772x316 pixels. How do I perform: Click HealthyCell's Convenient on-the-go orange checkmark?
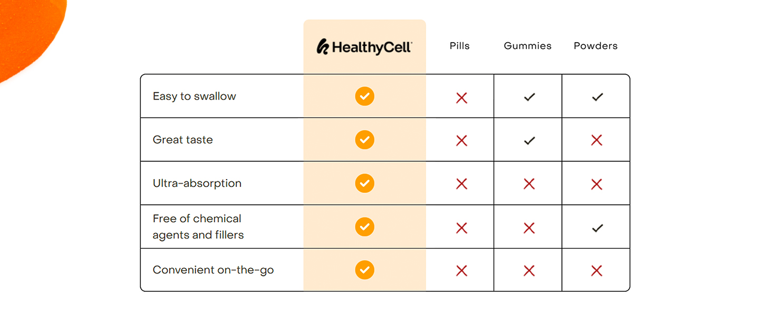[x=364, y=270]
